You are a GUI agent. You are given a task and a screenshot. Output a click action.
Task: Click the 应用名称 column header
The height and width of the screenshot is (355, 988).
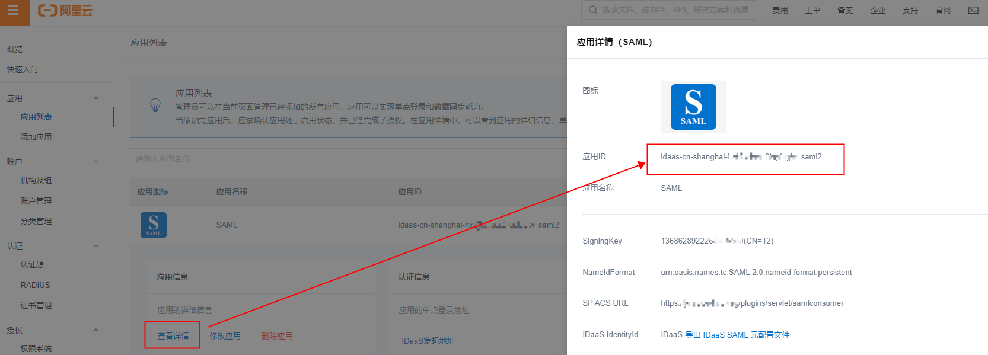coord(232,191)
